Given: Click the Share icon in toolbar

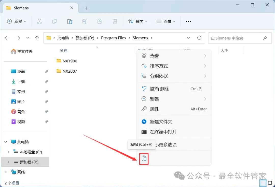Looking at the screenshot, I should (x=100, y=21).
